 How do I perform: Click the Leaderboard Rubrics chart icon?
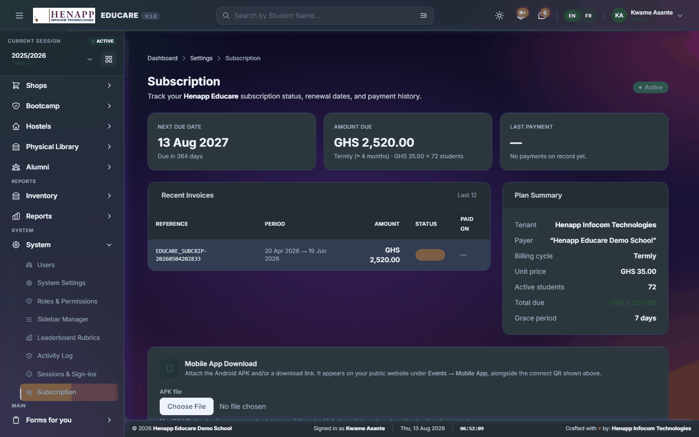[x=29, y=337]
